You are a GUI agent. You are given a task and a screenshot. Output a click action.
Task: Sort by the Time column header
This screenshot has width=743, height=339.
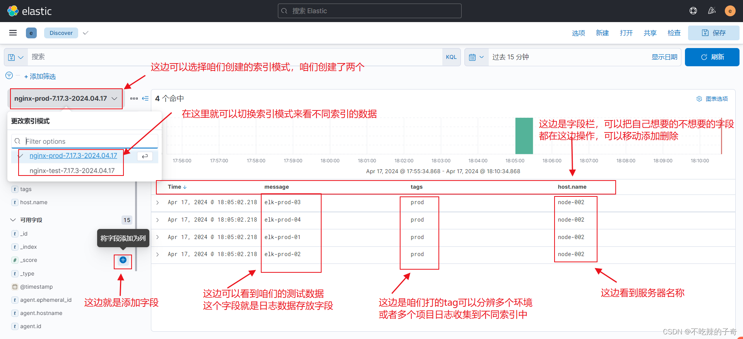(x=177, y=187)
